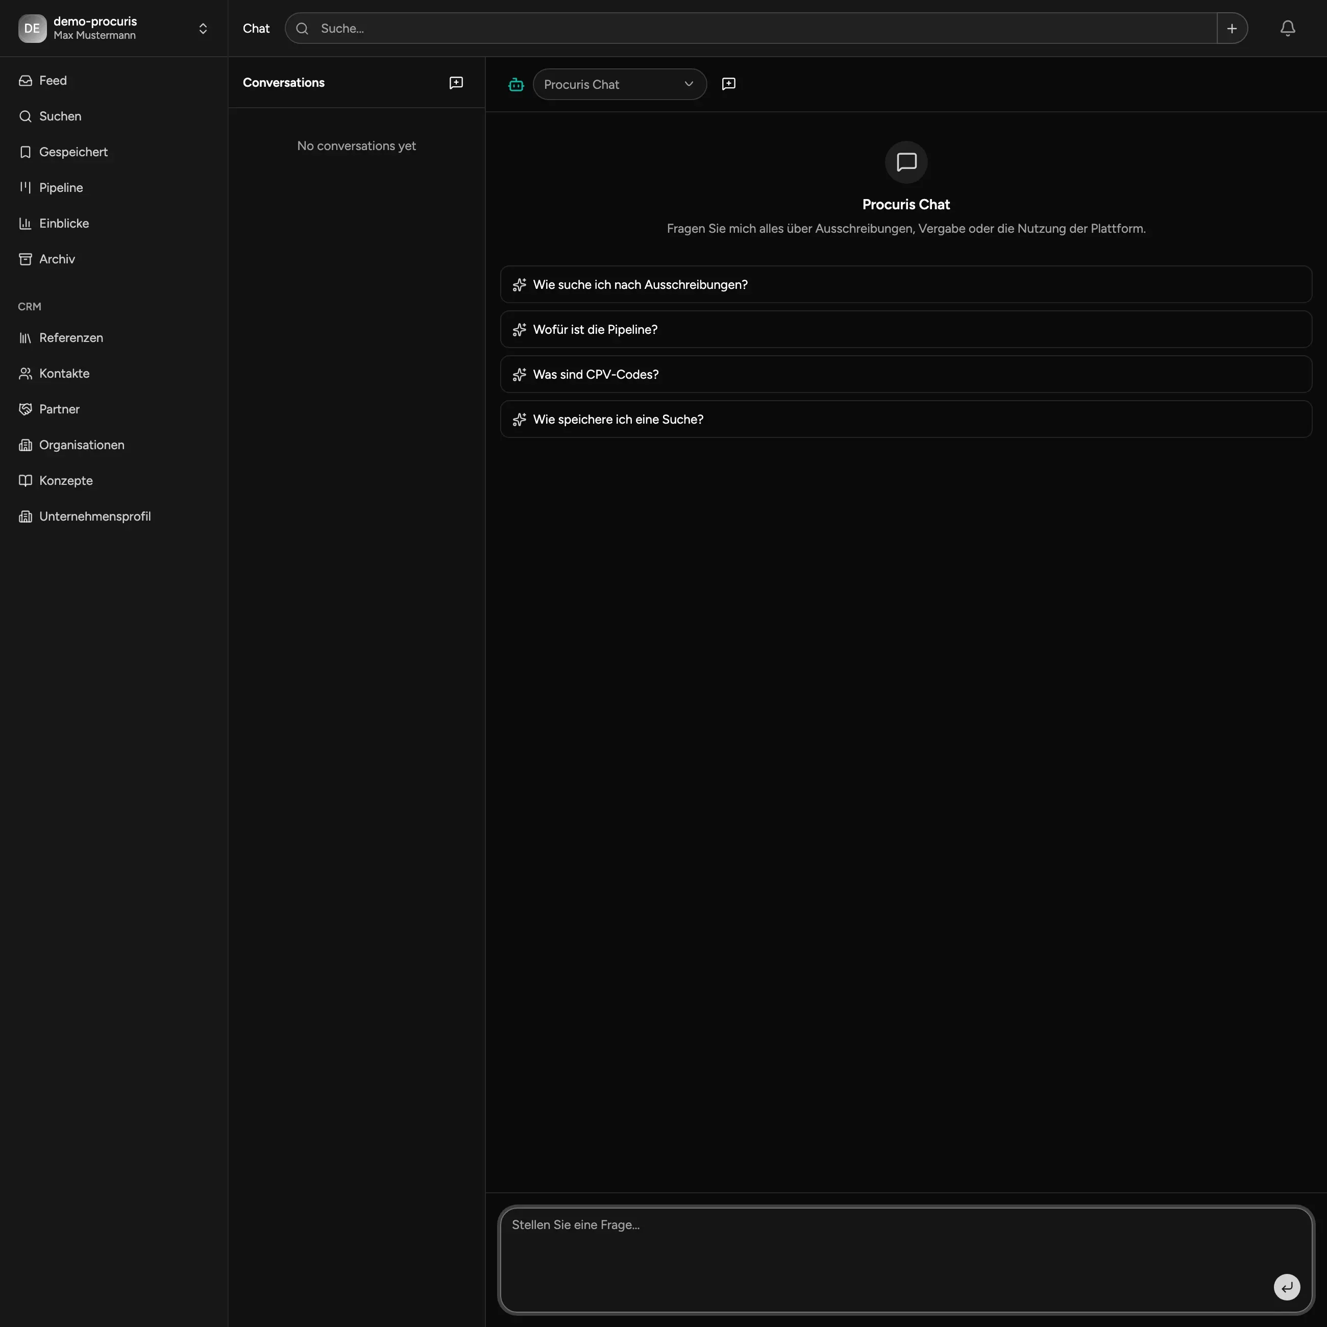The height and width of the screenshot is (1327, 1327).
Task: Click the 'Max Mustermann' user name
Action: (95, 36)
